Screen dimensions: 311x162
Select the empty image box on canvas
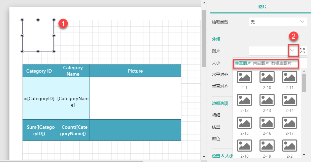tap(38, 36)
